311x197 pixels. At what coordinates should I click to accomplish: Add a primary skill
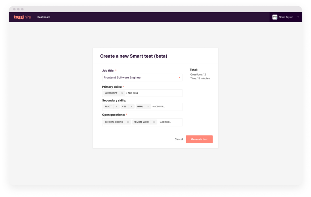[x=132, y=93]
